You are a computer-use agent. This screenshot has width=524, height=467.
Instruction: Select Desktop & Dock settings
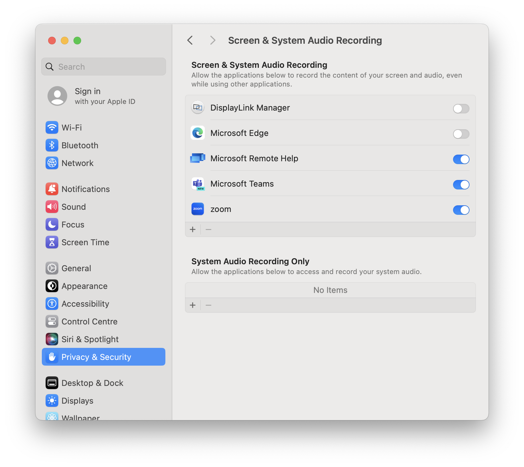coord(104,383)
